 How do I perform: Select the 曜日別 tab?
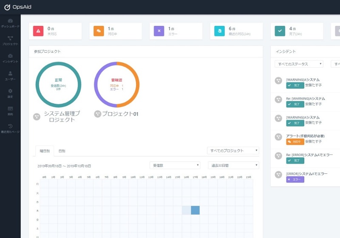pyautogui.click(x=45, y=151)
